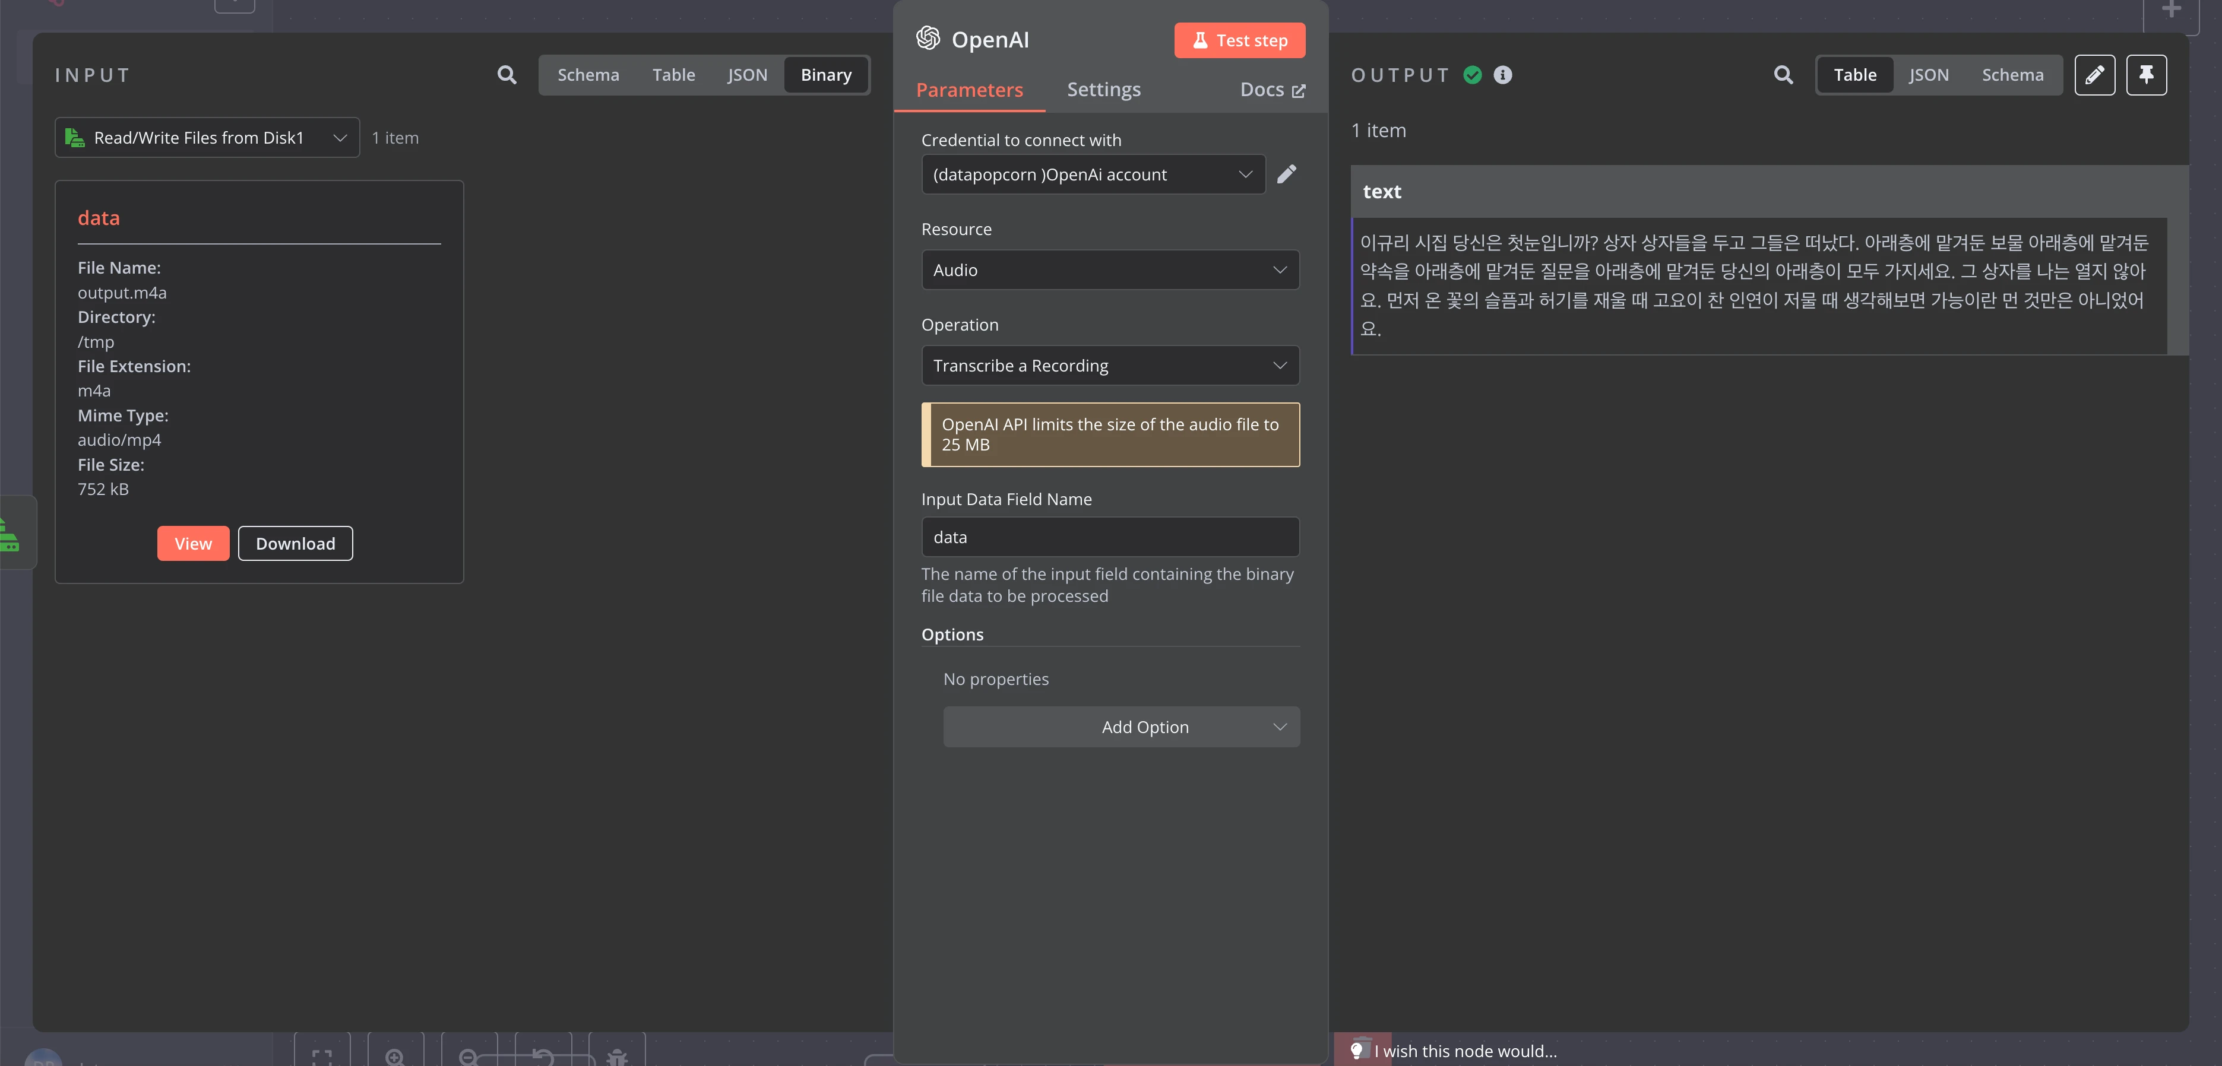The width and height of the screenshot is (2222, 1066).
Task: Click the green disk node icon at left edge
Action: pos(10,533)
